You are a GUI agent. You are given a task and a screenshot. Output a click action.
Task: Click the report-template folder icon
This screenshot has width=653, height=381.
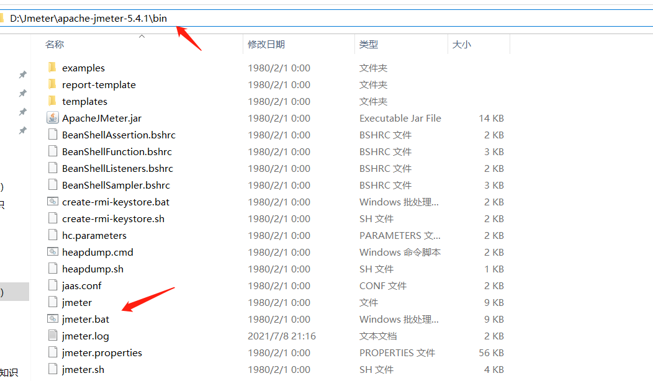click(52, 84)
